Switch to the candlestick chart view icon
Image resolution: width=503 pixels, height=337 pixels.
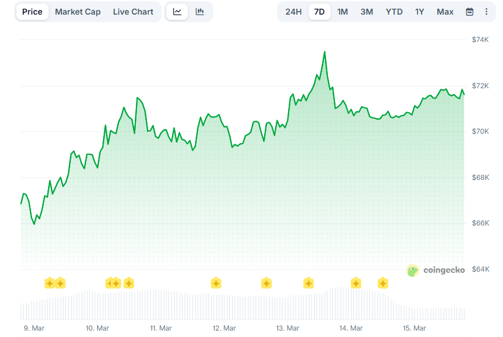click(x=200, y=12)
